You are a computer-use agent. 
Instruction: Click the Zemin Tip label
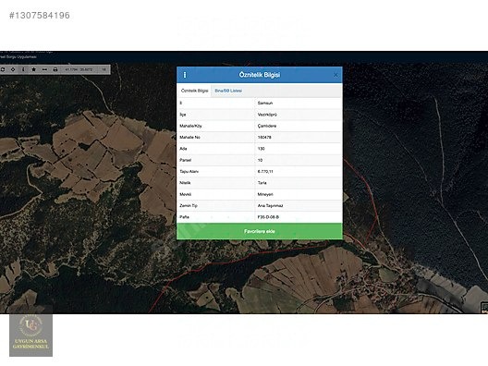[189, 206]
